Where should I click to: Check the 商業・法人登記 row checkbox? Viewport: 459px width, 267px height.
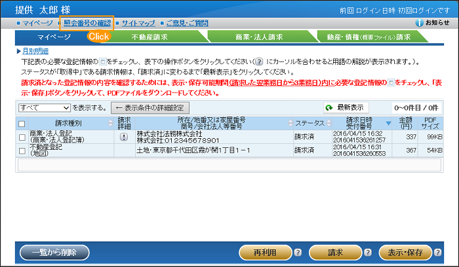(x=22, y=137)
